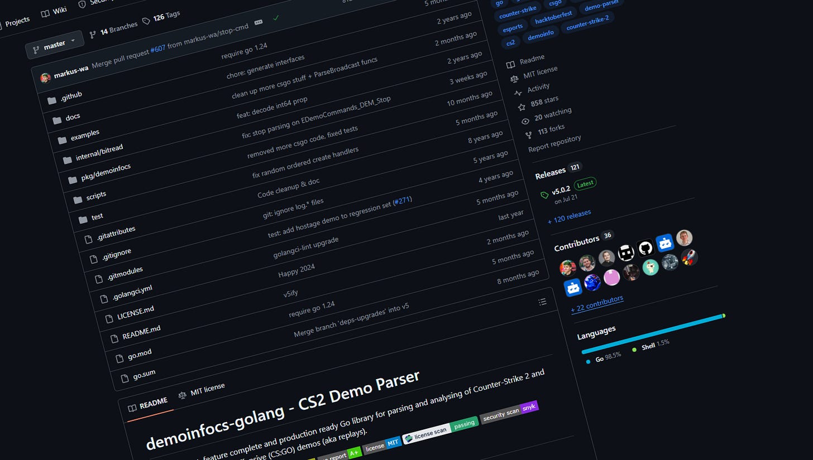
Task: Open pull request #607 link
Action: (x=158, y=49)
